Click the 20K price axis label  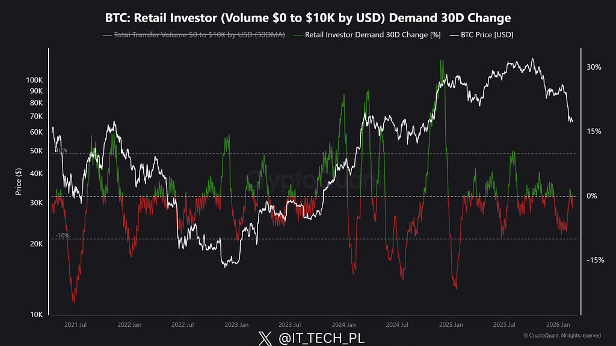pyautogui.click(x=37, y=244)
